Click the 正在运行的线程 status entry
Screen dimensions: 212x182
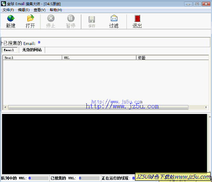(118, 178)
